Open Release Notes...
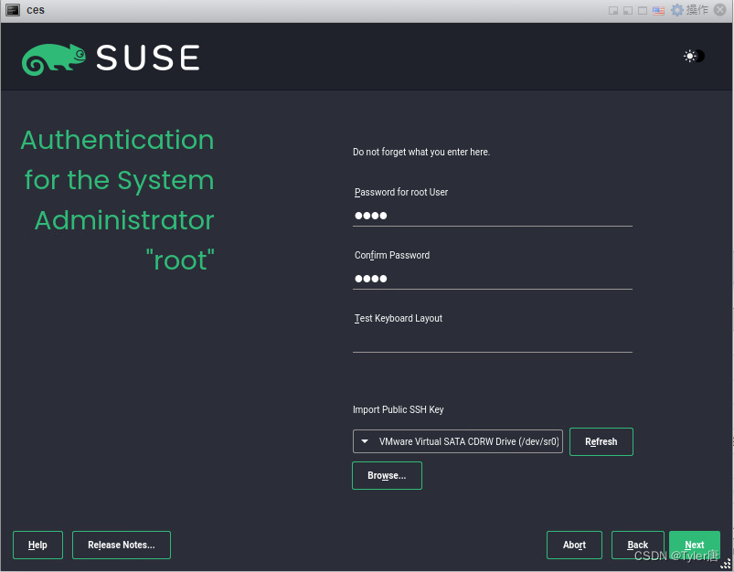Image resolution: width=734 pixels, height=572 pixels. 121,545
